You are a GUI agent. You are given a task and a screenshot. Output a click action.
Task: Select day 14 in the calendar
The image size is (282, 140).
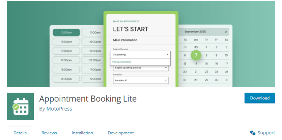(196, 64)
